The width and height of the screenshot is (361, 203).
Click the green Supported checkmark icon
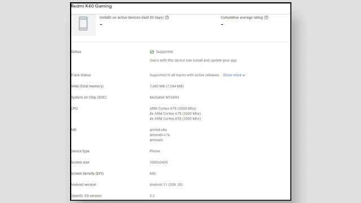pos(152,52)
